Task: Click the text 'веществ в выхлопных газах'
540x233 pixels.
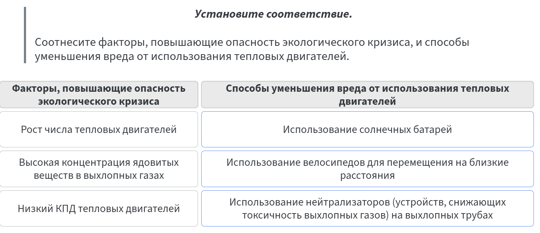Action: click(x=99, y=176)
